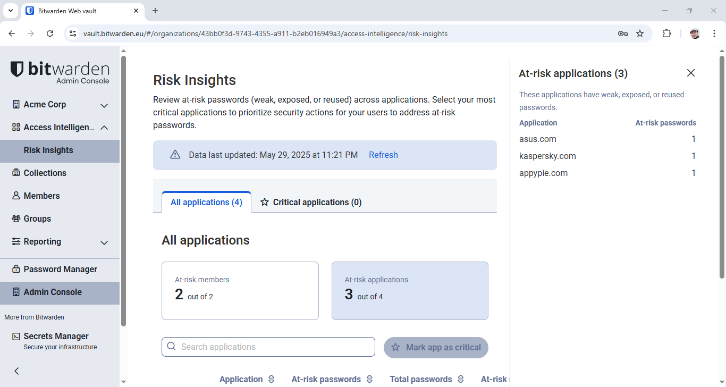This screenshot has height=387, width=726.
Task: Select the All applications (4) tab
Action: coord(206,202)
